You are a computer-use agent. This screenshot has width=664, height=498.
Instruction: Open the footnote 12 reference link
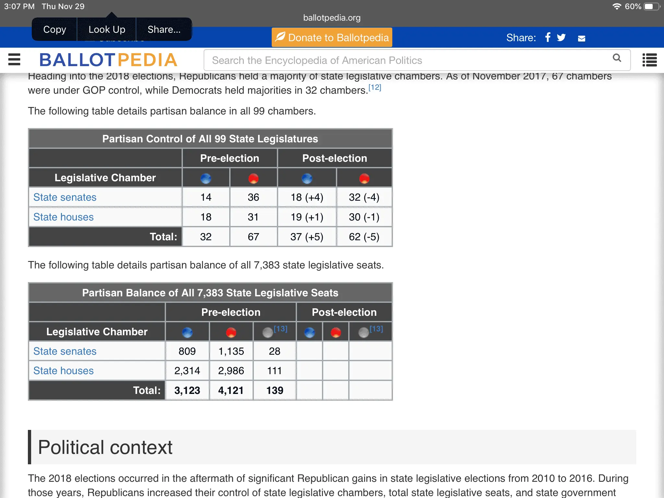click(x=375, y=87)
